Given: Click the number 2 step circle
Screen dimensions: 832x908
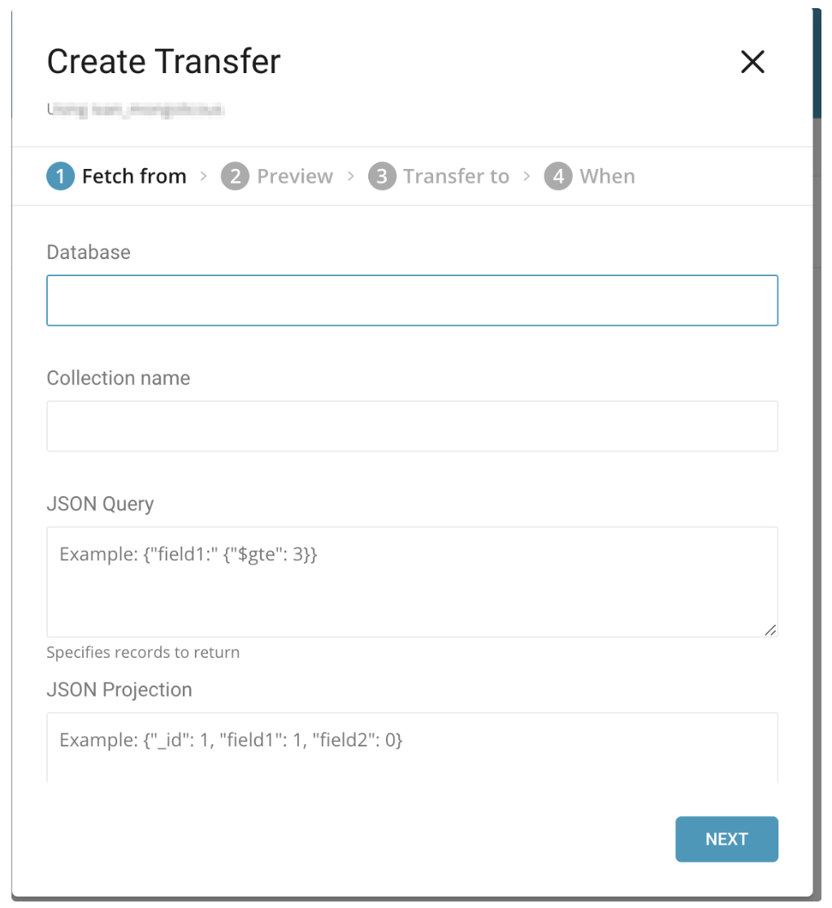Looking at the screenshot, I should pyautogui.click(x=235, y=176).
